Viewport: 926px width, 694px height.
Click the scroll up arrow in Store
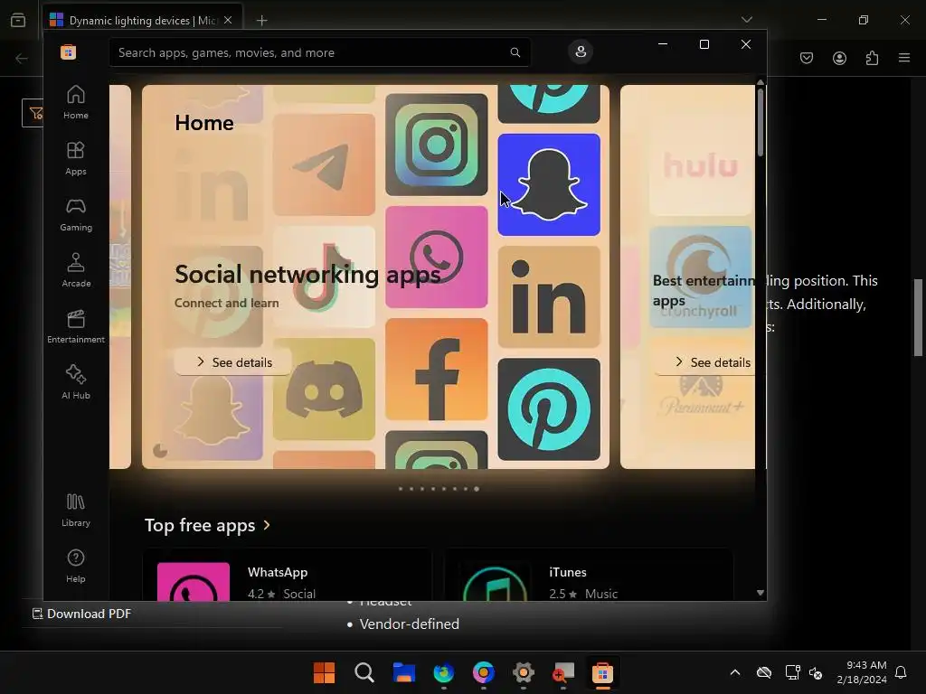[761, 82]
